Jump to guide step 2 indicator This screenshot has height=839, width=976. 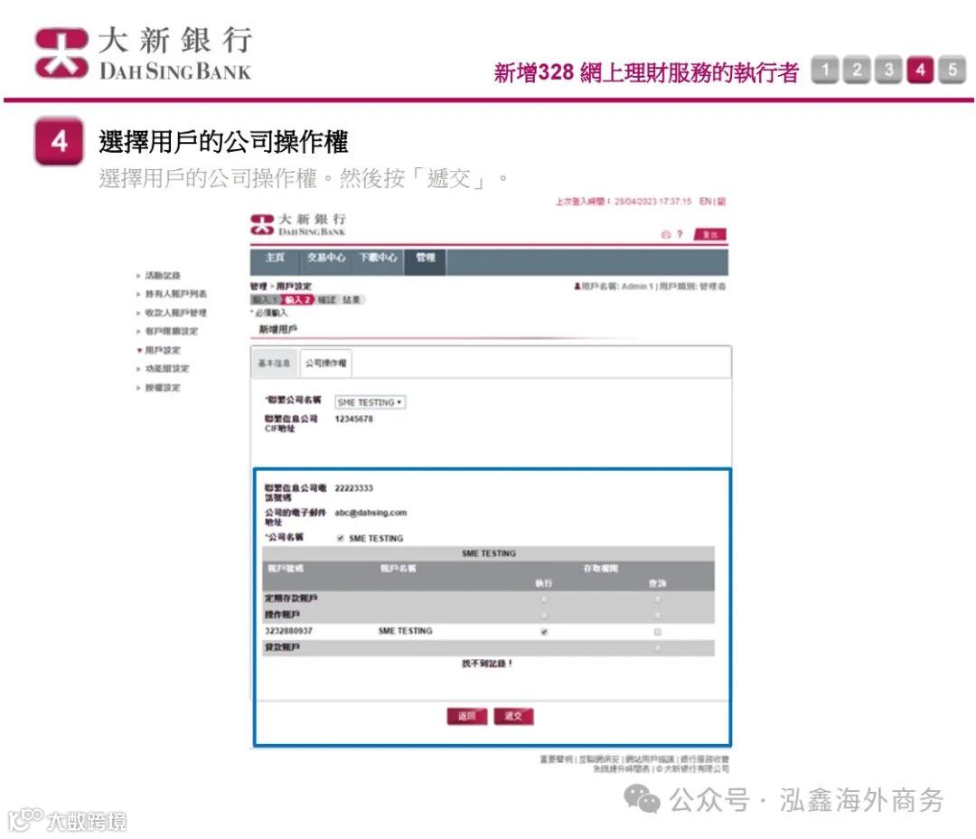click(x=857, y=69)
